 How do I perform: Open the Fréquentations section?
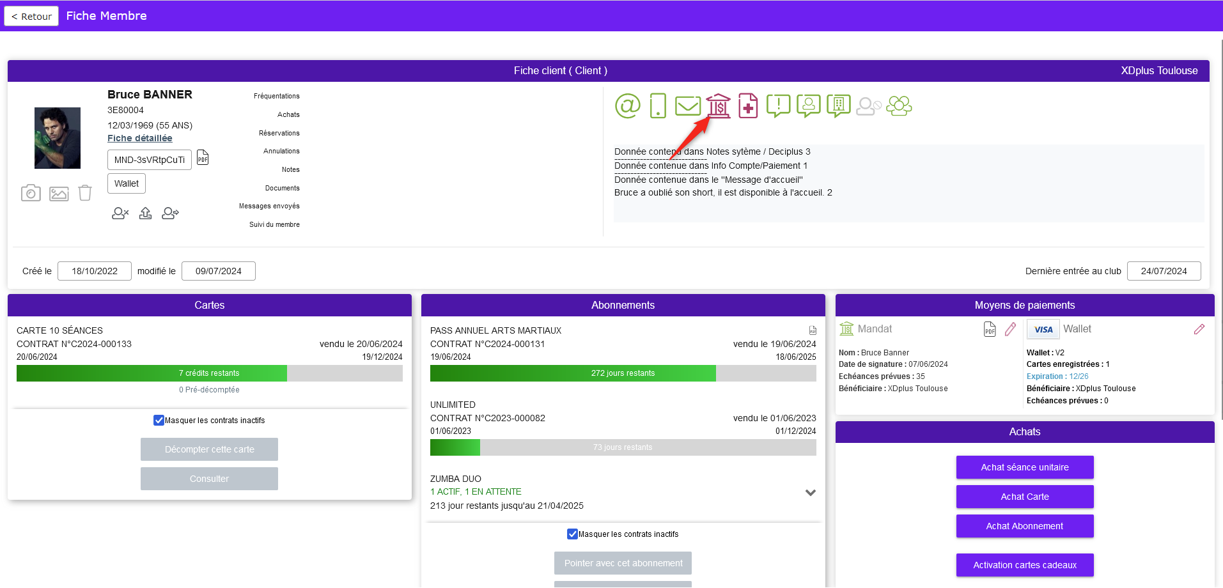276,96
